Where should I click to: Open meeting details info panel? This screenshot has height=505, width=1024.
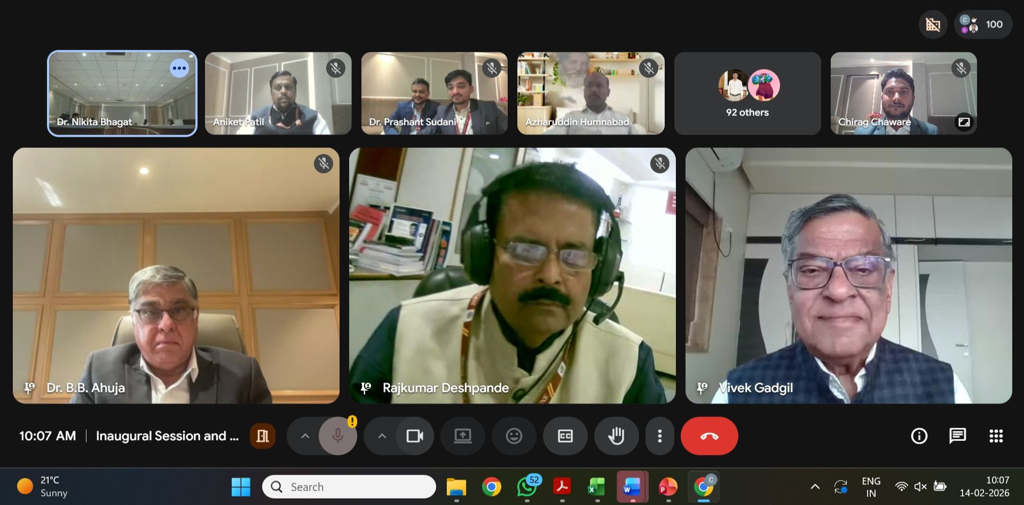click(x=919, y=436)
